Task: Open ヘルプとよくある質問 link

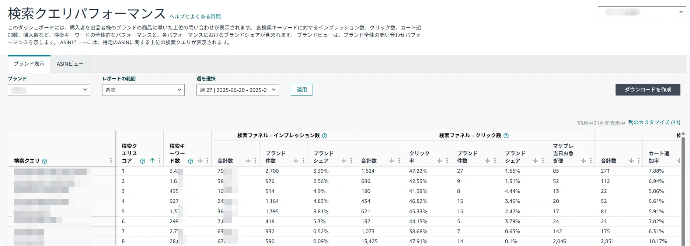Action: pos(195,17)
